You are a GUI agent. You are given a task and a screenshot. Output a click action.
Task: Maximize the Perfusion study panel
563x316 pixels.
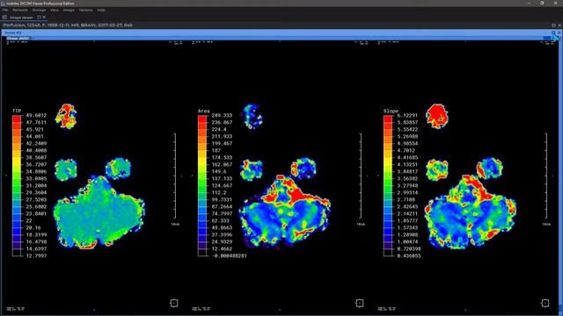coord(553,25)
